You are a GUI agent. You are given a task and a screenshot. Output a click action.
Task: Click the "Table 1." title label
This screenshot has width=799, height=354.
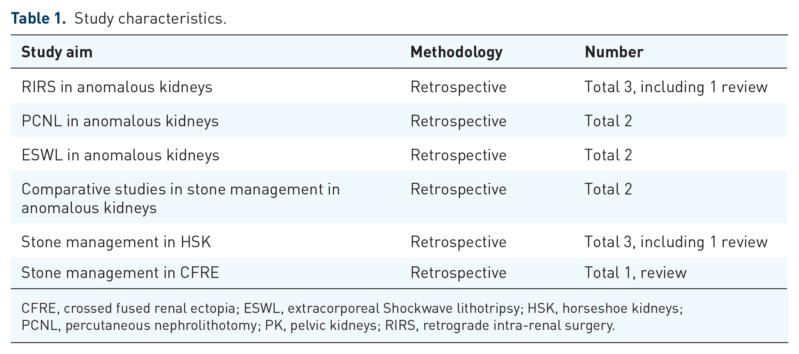coord(38,19)
